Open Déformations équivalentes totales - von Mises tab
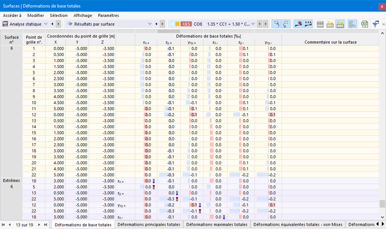 click(298, 224)
